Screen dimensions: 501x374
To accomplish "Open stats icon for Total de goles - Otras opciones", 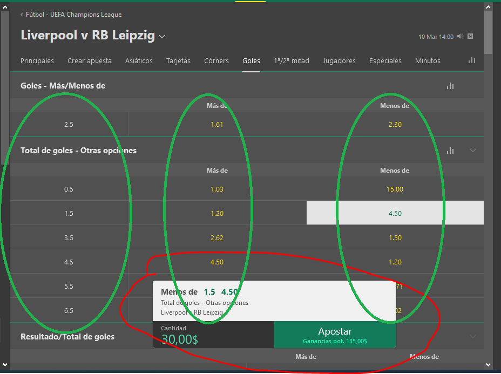I will 450,151.
